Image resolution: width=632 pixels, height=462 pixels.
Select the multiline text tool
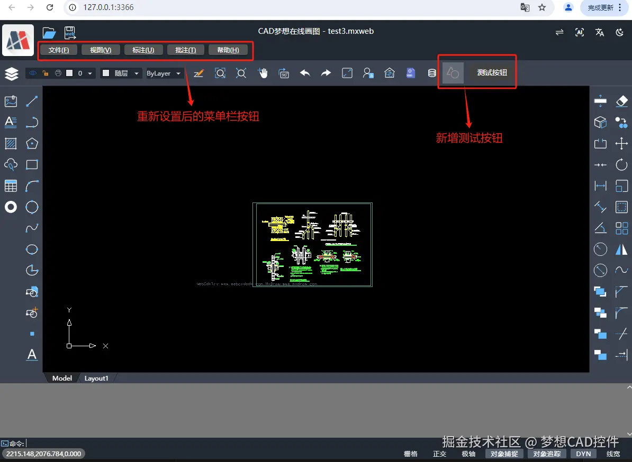pyautogui.click(x=11, y=122)
